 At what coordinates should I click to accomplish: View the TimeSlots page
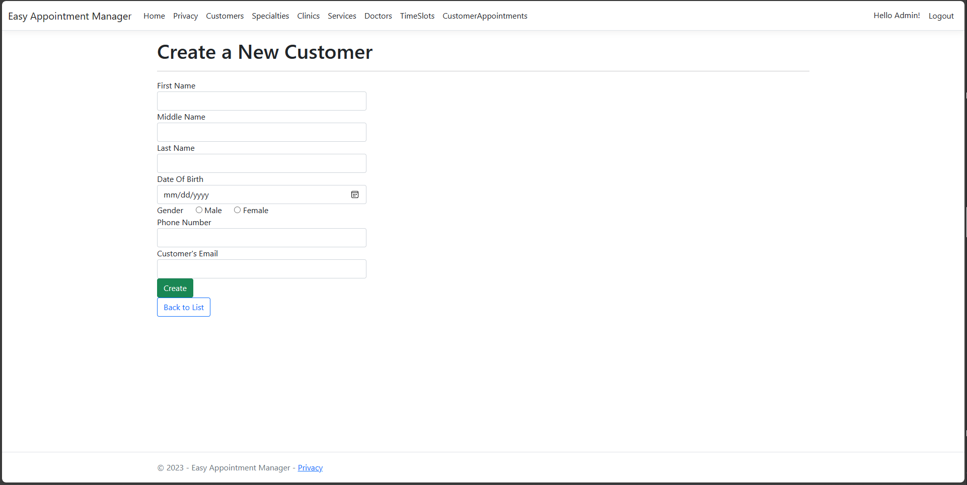417,16
